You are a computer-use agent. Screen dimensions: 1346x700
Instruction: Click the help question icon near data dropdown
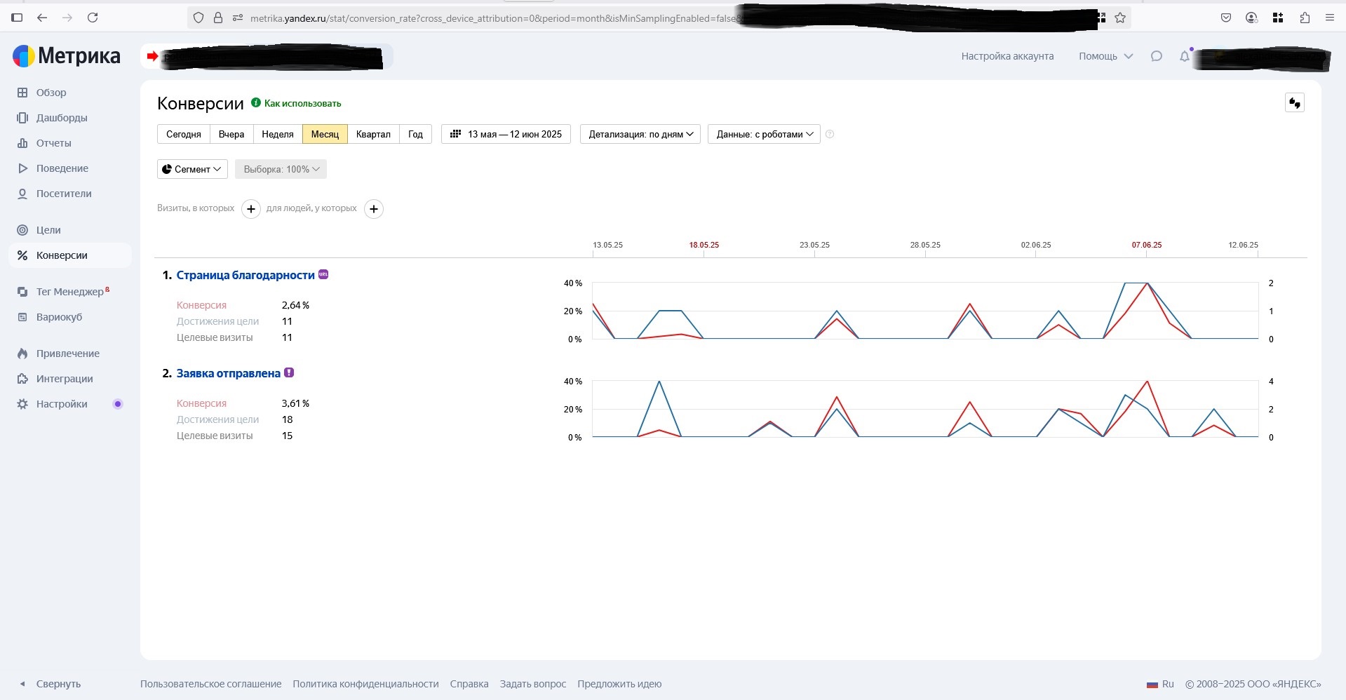coord(830,134)
